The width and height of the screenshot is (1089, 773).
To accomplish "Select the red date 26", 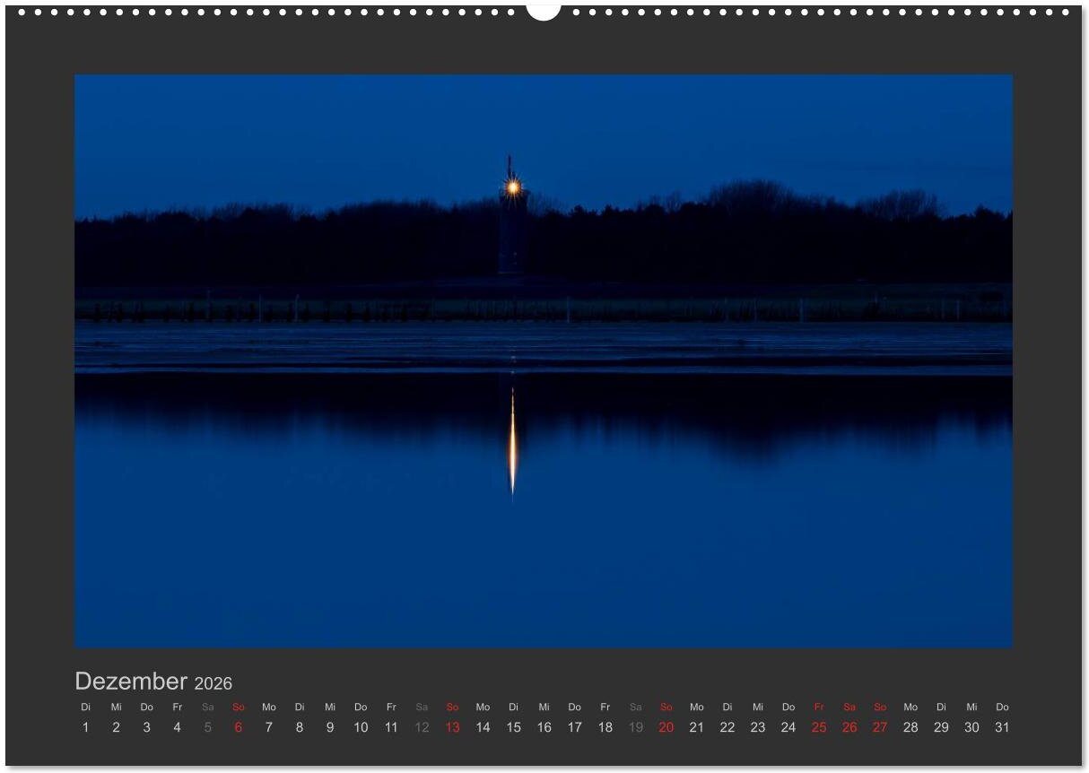I will (x=849, y=727).
